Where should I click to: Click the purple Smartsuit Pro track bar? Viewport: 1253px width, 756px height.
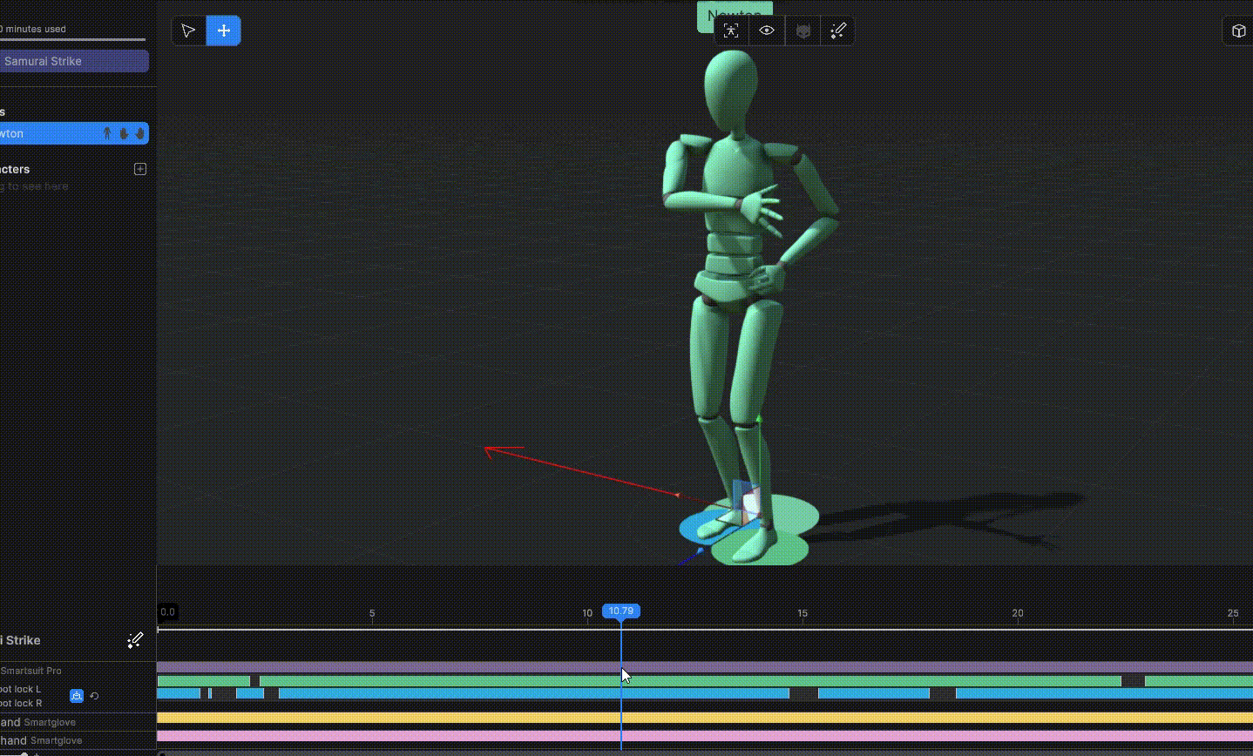point(705,667)
